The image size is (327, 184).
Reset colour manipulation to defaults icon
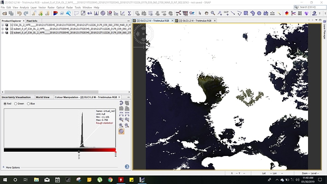[x=121, y=103]
